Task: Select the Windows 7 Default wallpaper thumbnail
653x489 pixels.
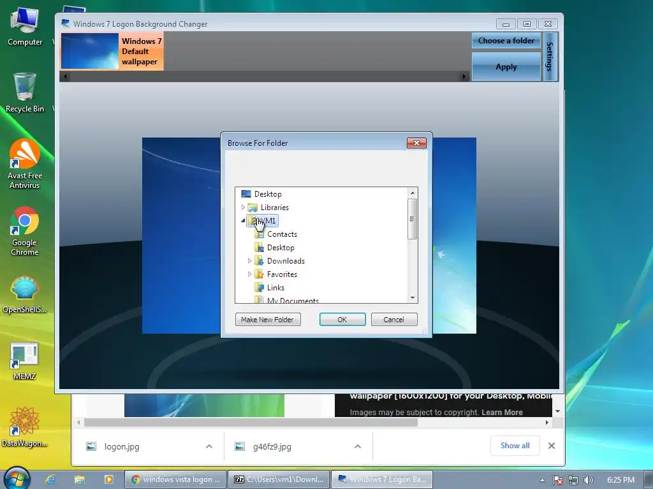Action: [x=112, y=51]
